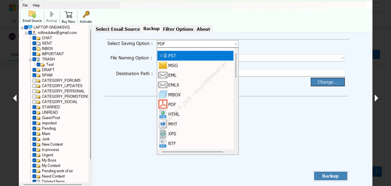Toggle the STARRED folder checkbox
The height and width of the screenshot is (186, 391).
coord(34,107)
